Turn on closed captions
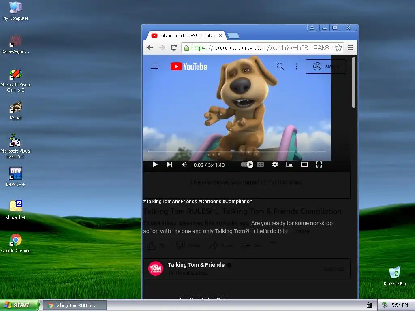 coord(261,164)
